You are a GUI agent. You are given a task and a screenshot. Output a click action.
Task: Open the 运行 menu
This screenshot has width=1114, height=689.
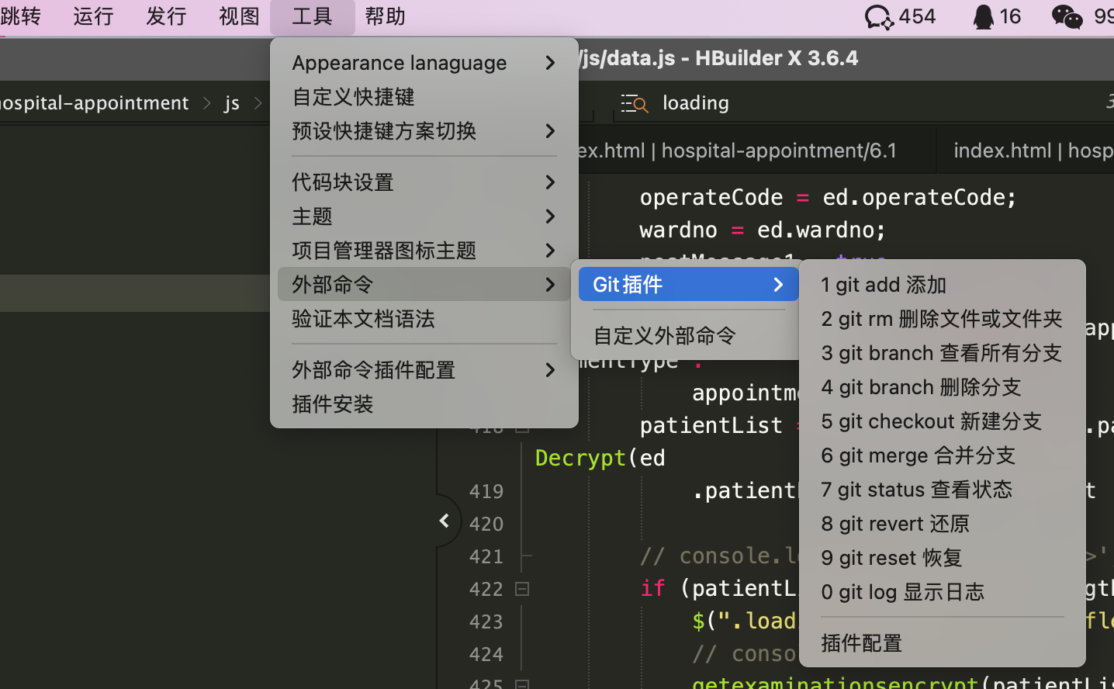pyautogui.click(x=93, y=16)
